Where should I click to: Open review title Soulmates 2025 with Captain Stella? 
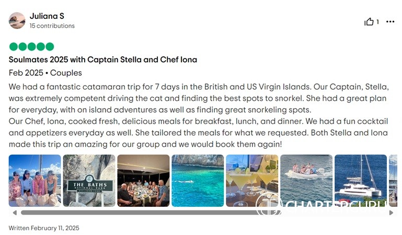103,60
